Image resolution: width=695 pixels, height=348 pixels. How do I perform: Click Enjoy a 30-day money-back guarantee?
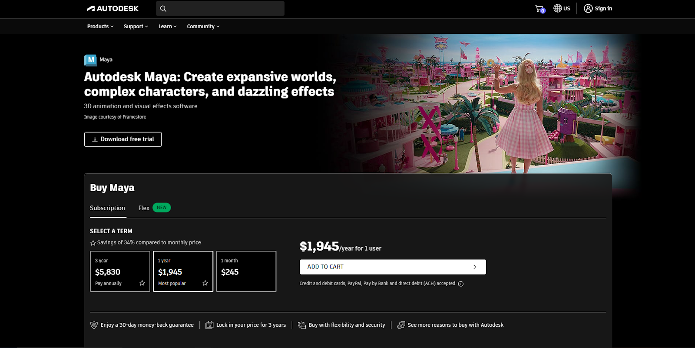[x=147, y=325]
